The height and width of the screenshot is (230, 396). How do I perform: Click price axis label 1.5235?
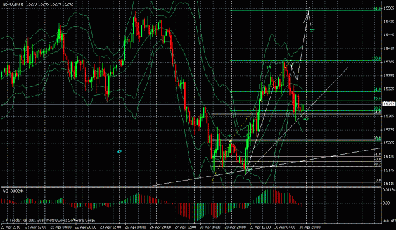point(389,129)
